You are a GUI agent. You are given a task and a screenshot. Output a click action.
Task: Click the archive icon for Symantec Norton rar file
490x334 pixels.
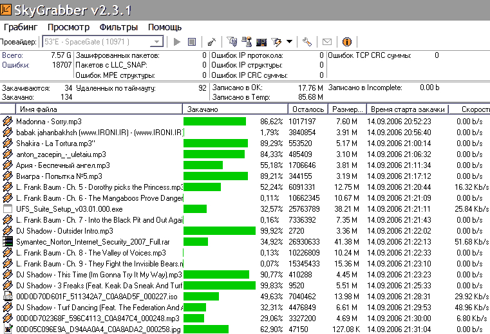point(8,241)
